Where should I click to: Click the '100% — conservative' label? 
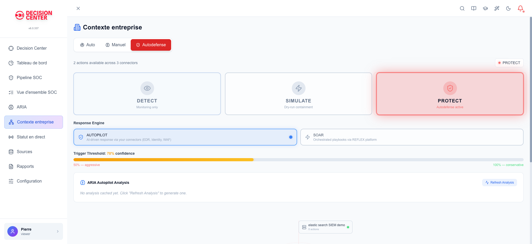tap(508, 165)
